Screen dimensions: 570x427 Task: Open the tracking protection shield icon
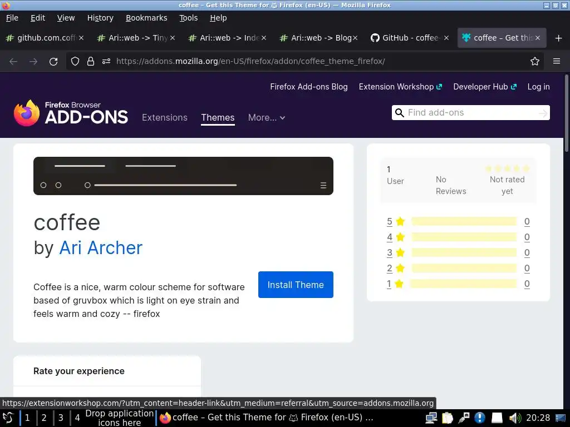coord(75,61)
